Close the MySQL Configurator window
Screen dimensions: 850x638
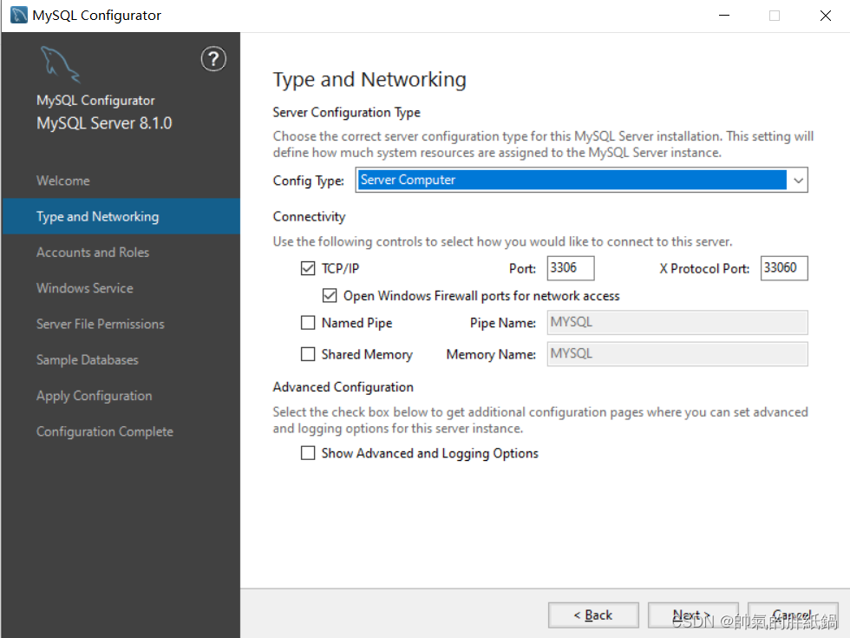pyautogui.click(x=826, y=16)
